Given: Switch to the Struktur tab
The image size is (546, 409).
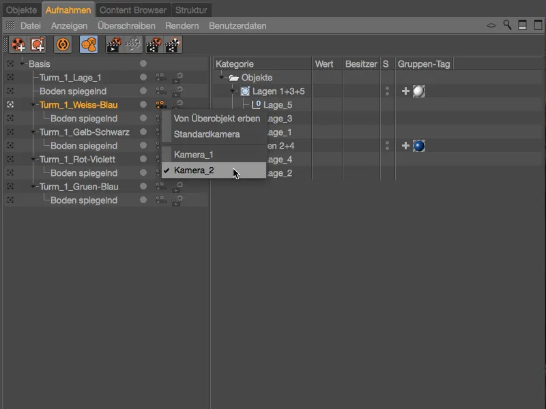Looking at the screenshot, I should [x=191, y=10].
